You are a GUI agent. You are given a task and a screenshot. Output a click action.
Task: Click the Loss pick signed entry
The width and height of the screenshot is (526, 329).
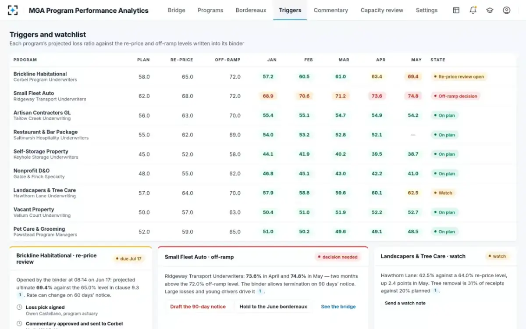[x=45, y=308]
